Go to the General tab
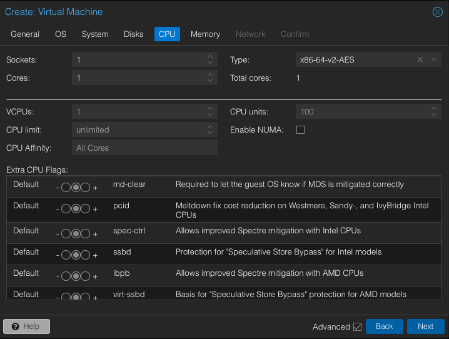The image size is (449, 339). click(25, 34)
